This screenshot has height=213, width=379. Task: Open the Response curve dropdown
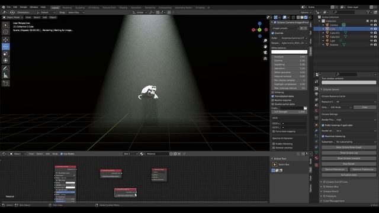294,43
